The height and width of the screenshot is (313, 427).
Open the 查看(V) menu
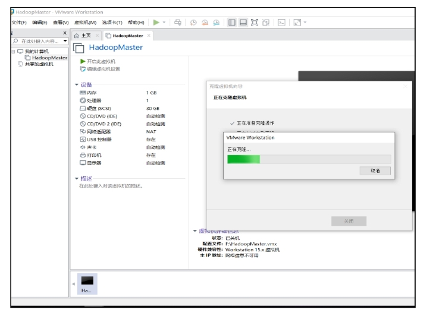point(61,23)
